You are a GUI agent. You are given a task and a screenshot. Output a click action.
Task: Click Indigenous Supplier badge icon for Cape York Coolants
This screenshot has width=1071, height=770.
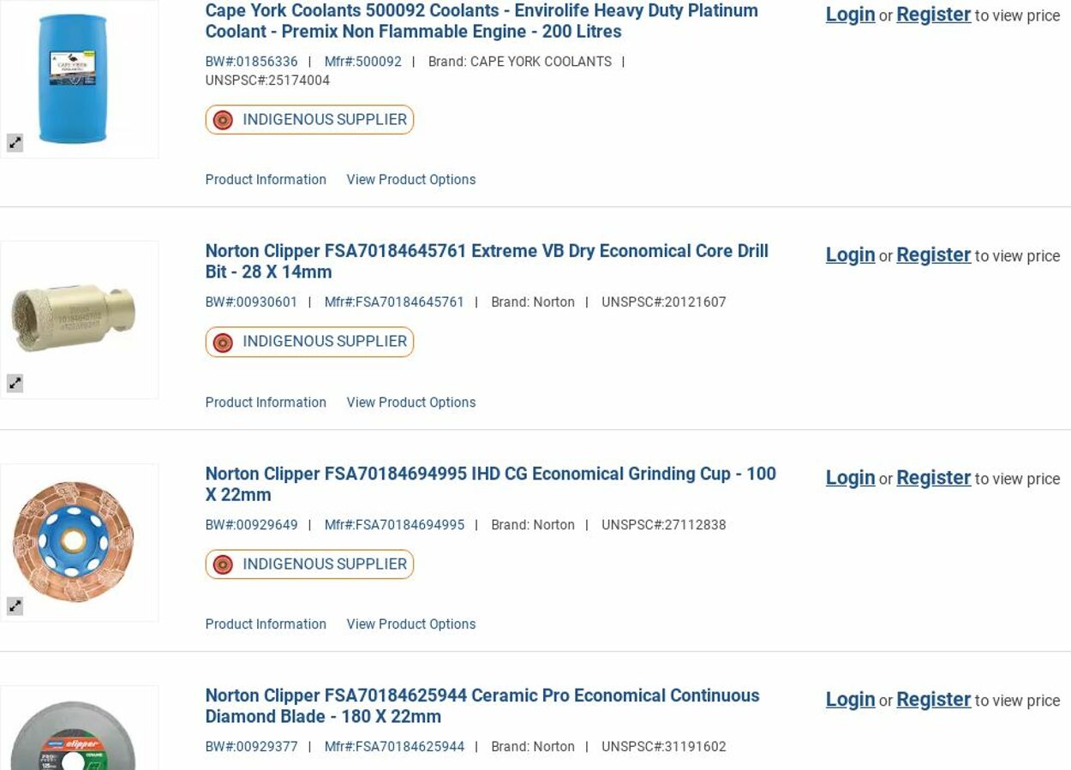point(223,120)
